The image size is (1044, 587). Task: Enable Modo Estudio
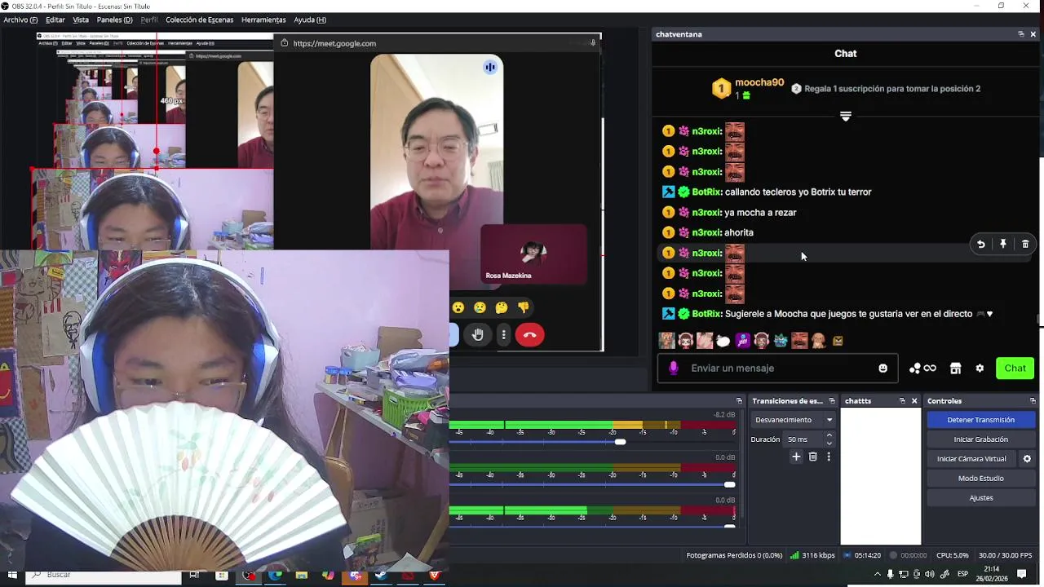pos(980,479)
